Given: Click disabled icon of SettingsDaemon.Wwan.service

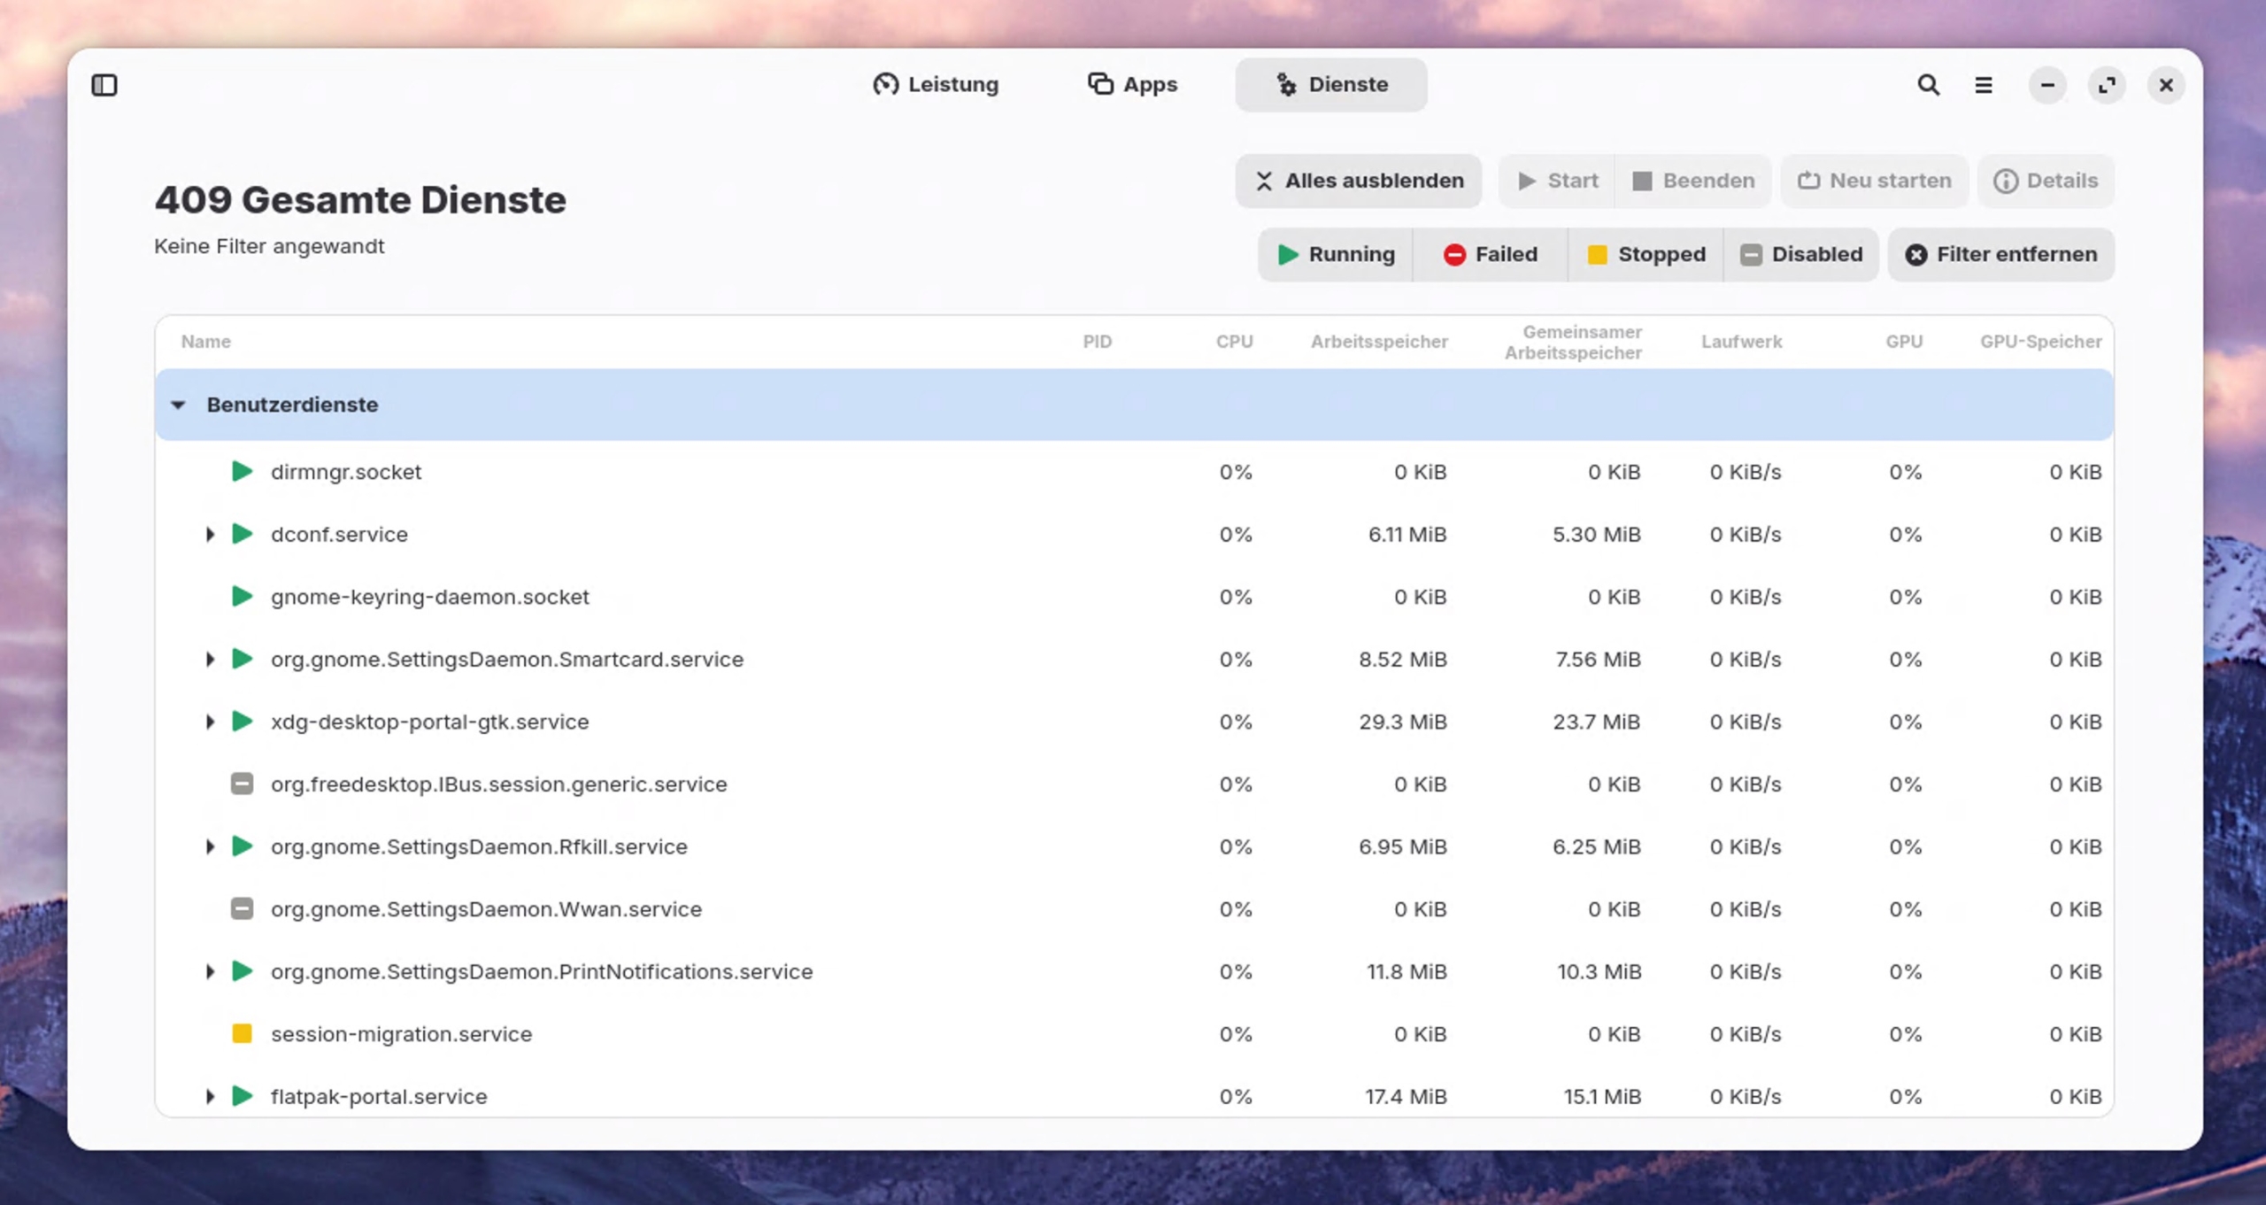Looking at the screenshot, I should tap(242, 908).
